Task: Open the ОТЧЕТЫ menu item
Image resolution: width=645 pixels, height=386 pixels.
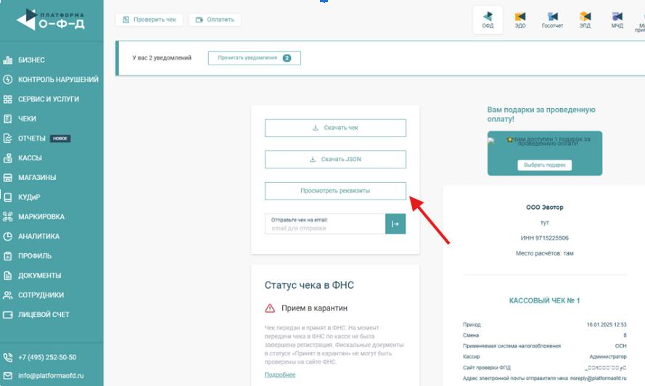Action: point(32,139)
